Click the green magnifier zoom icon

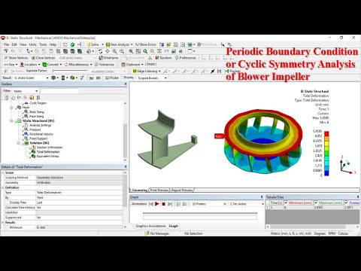(x=145, y=51)
